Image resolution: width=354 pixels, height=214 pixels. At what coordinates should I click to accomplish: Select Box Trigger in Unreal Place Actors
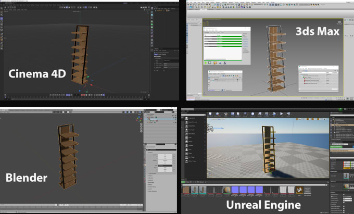tap(192, 157)
